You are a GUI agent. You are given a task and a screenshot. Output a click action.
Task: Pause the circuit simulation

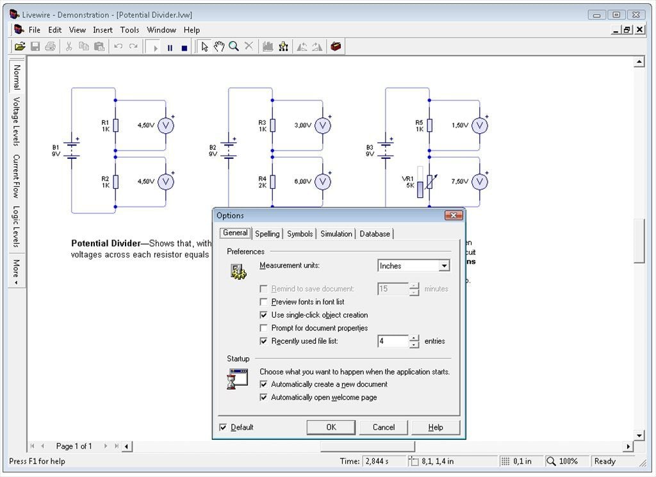170,47
